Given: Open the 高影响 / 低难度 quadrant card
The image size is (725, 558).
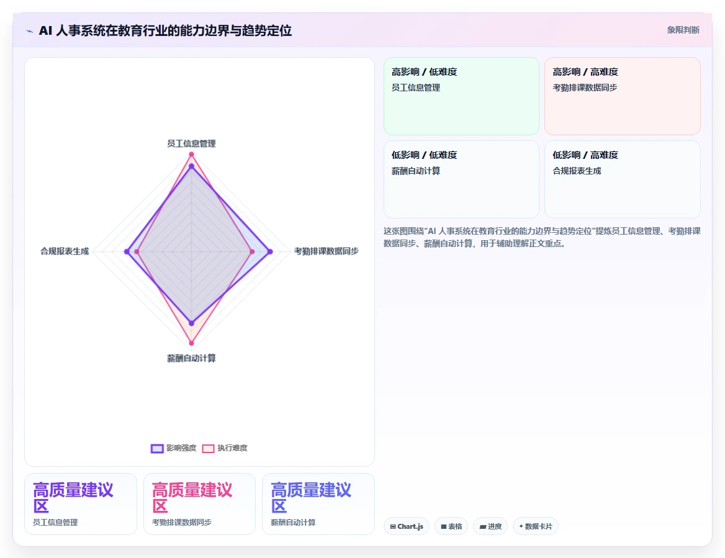Looking at the screenshot, I should [461, 96].
